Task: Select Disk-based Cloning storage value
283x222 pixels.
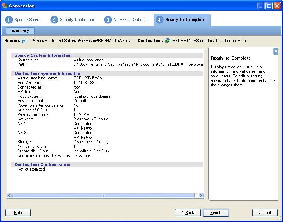Action: 91,142
